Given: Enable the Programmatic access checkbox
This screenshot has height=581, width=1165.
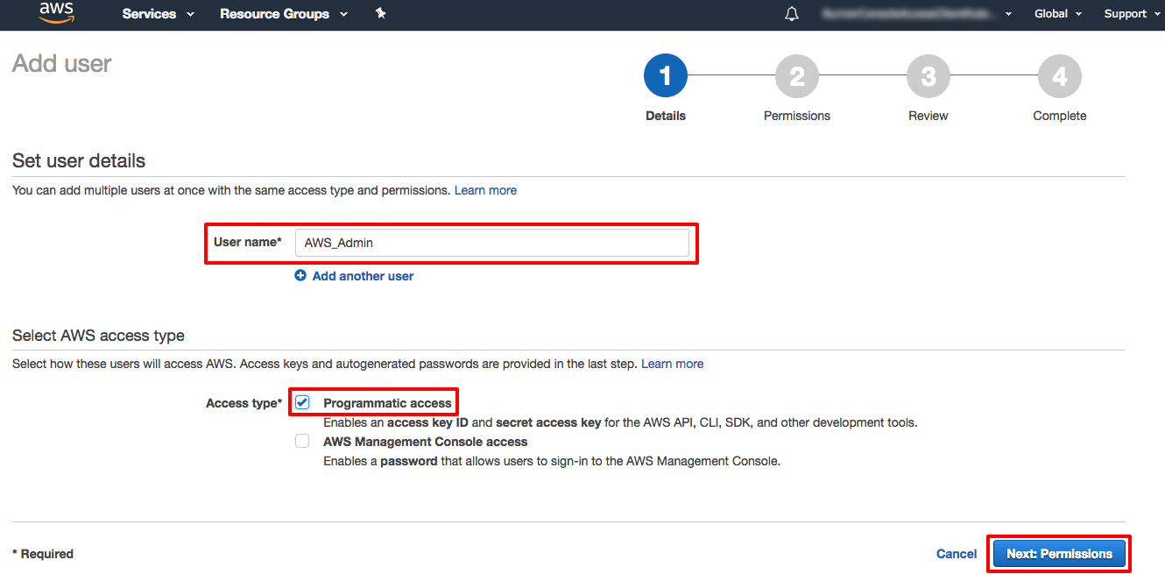Looking at the screenshot, I should tap(302, 402).
